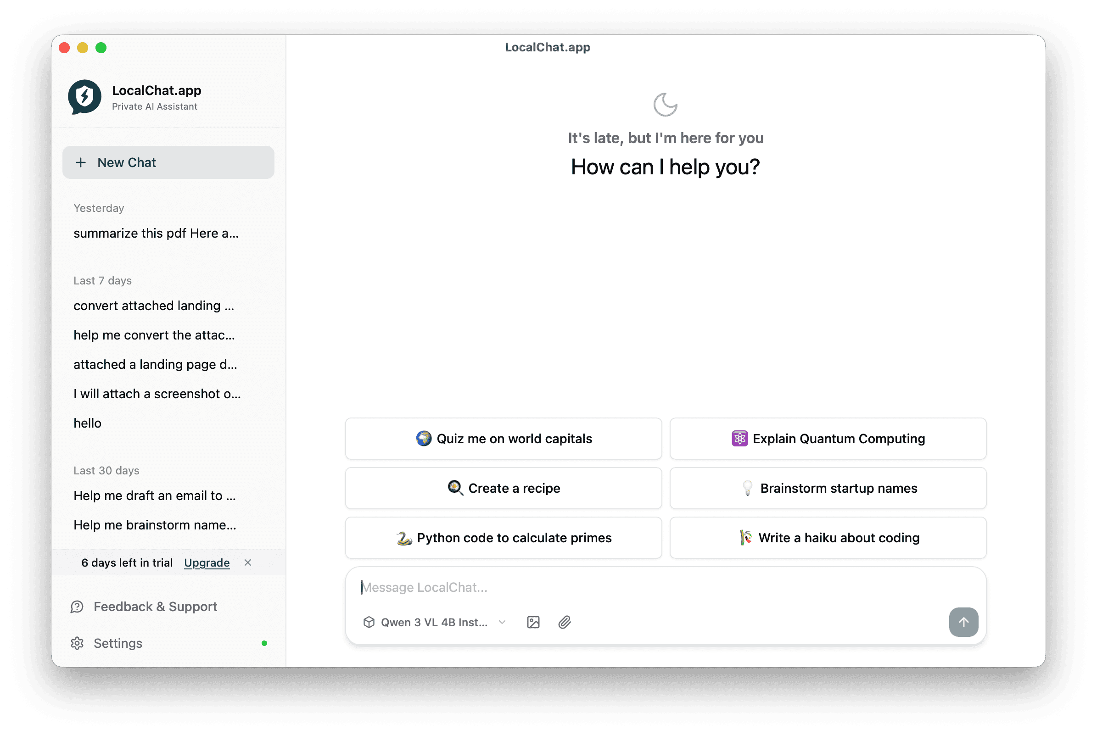The width and height of the screenshot is (1097, 735).
Task: Choose Explain Quantum Computing suggestion
Action: [828, 439]
